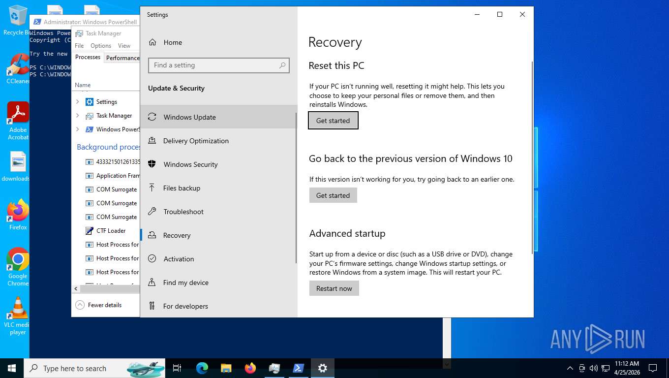
Task: Select the Firefox desktop shortcut
Action: pyautogui.click(x=18, y=215)
